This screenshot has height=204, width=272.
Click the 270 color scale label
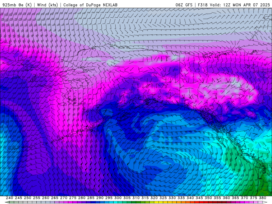pyautogui.click(x=64, y=198)
